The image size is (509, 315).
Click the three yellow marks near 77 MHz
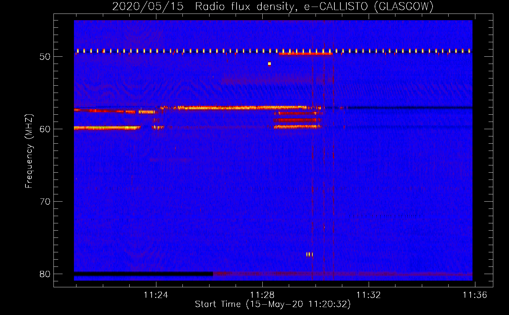[x=310, y=254]
